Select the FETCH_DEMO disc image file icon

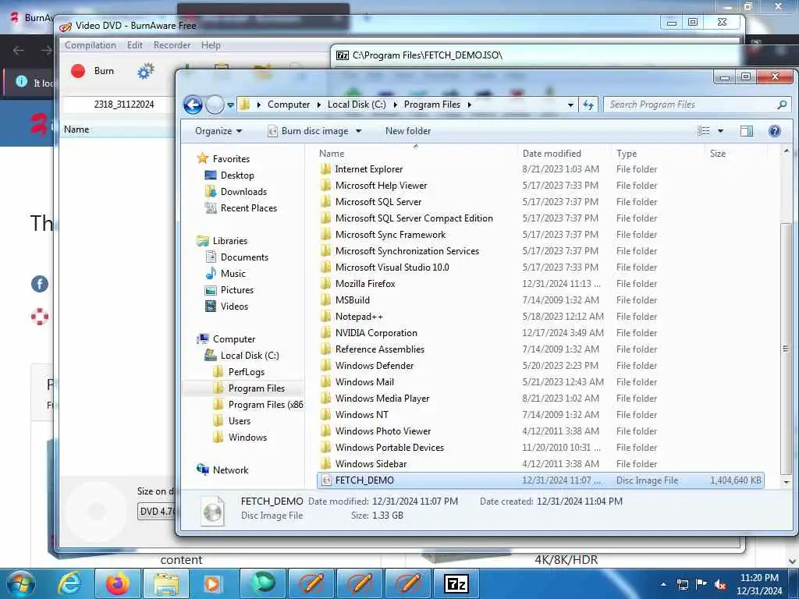coord(327,480)
